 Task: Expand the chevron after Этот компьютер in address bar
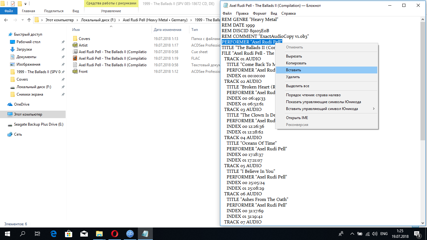(x=77, y=20)
